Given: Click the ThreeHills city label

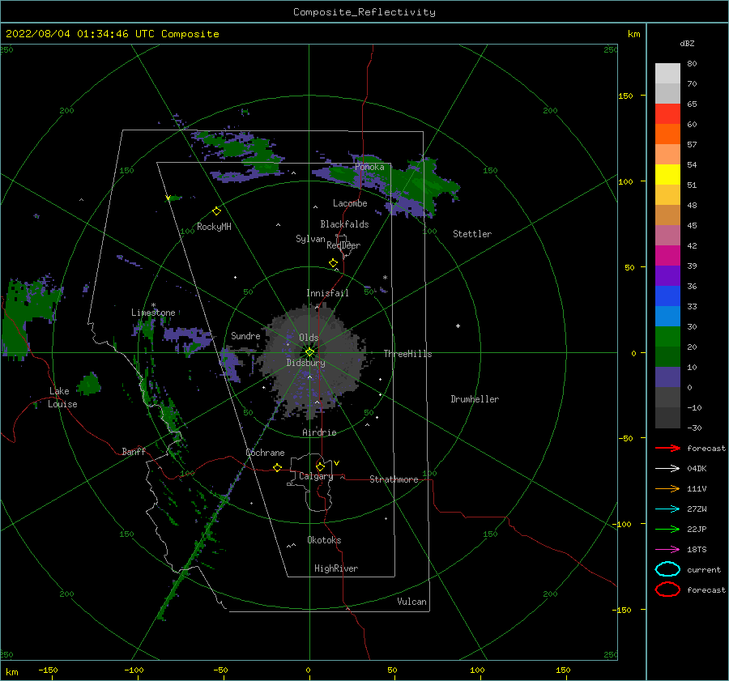Looking at the screenshot, I should [407, 354].
